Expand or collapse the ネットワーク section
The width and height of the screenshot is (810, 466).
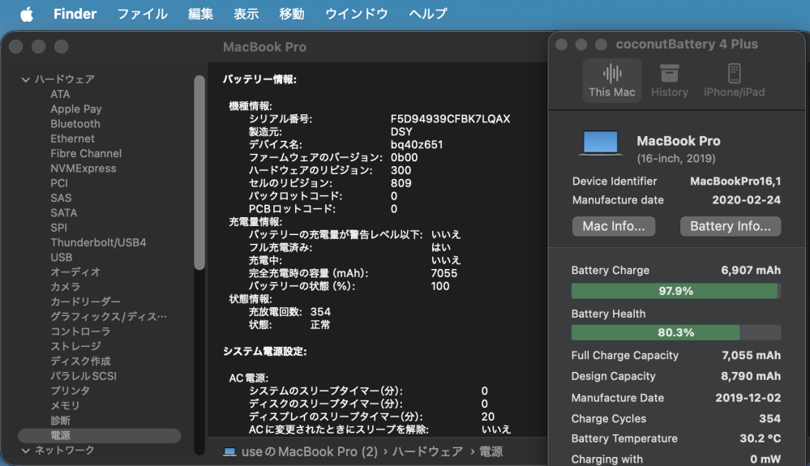coord(25,451)
